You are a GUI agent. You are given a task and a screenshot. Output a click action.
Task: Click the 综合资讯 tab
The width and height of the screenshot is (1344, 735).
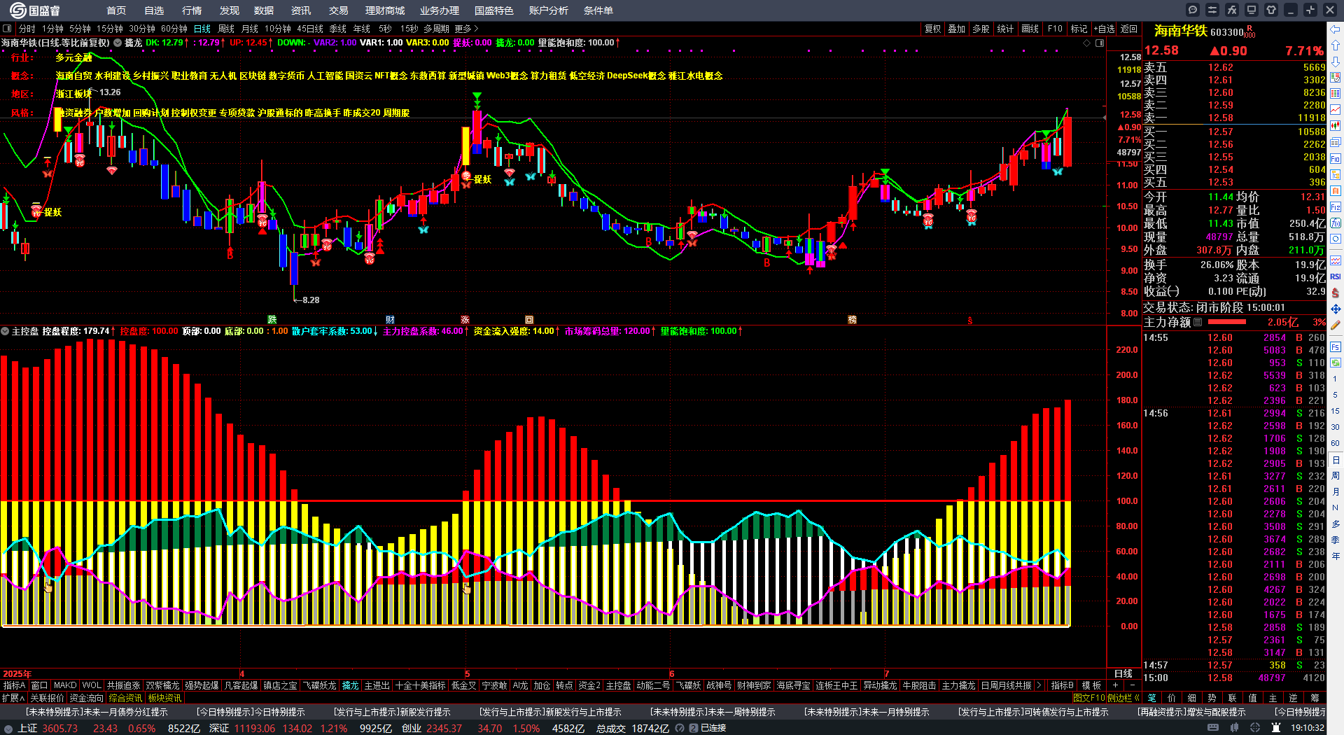pos(125,698)
